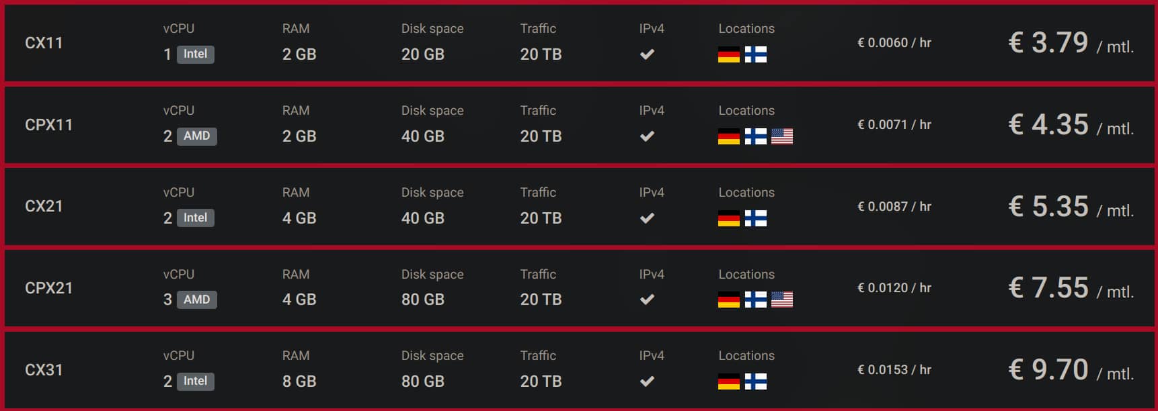Select the CPX21 plan name
Viewport: 1158px width, 411px height.
tap(48, 288)
